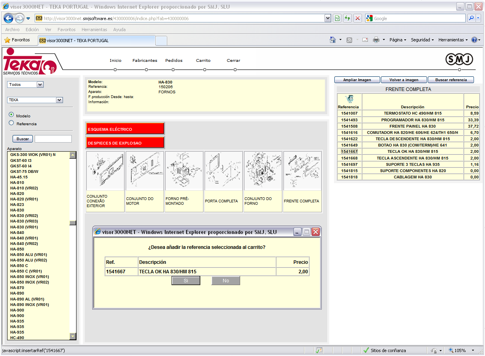Click the SMJ logo
This screenshot has height=356, width=485.
point(459,59)
